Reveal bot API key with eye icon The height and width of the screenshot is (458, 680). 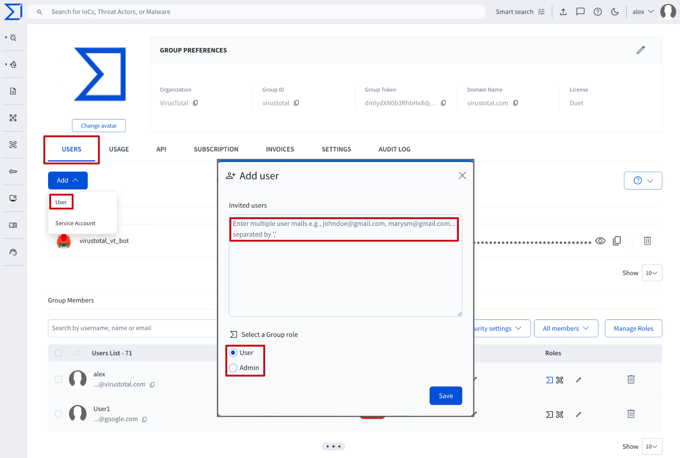coord(600,241)
